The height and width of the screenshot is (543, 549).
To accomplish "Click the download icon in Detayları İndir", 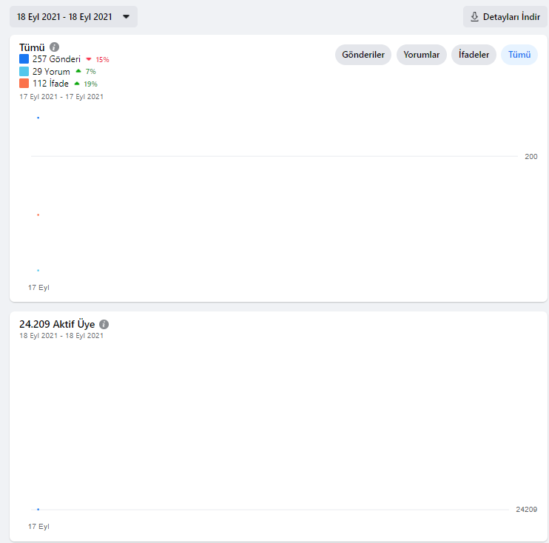I will (x=474, y=17).
